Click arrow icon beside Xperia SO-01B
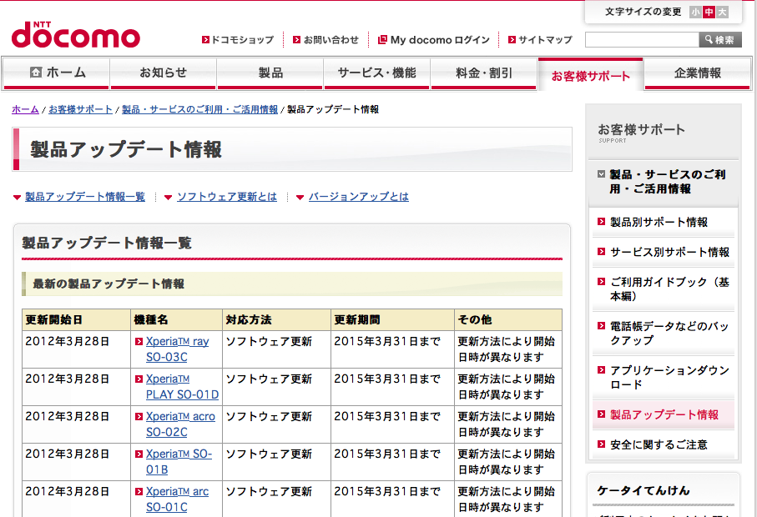The height and width of the screenshot is (517, 757). click(x=139, y=454)
